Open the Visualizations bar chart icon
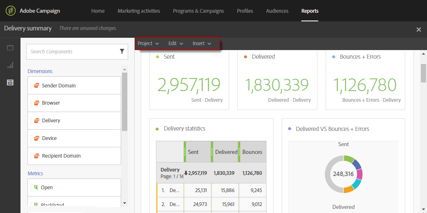 tap(10, 65)
